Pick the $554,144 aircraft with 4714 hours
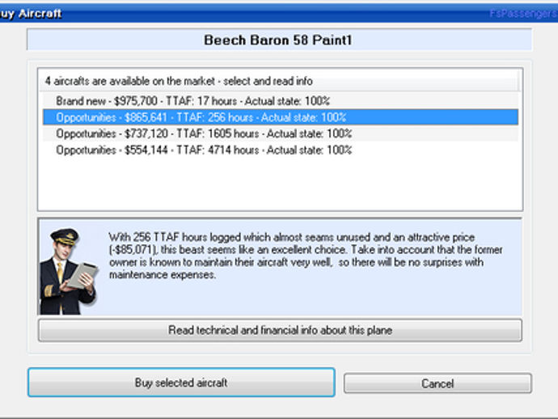558x419 pixels. 281,150
